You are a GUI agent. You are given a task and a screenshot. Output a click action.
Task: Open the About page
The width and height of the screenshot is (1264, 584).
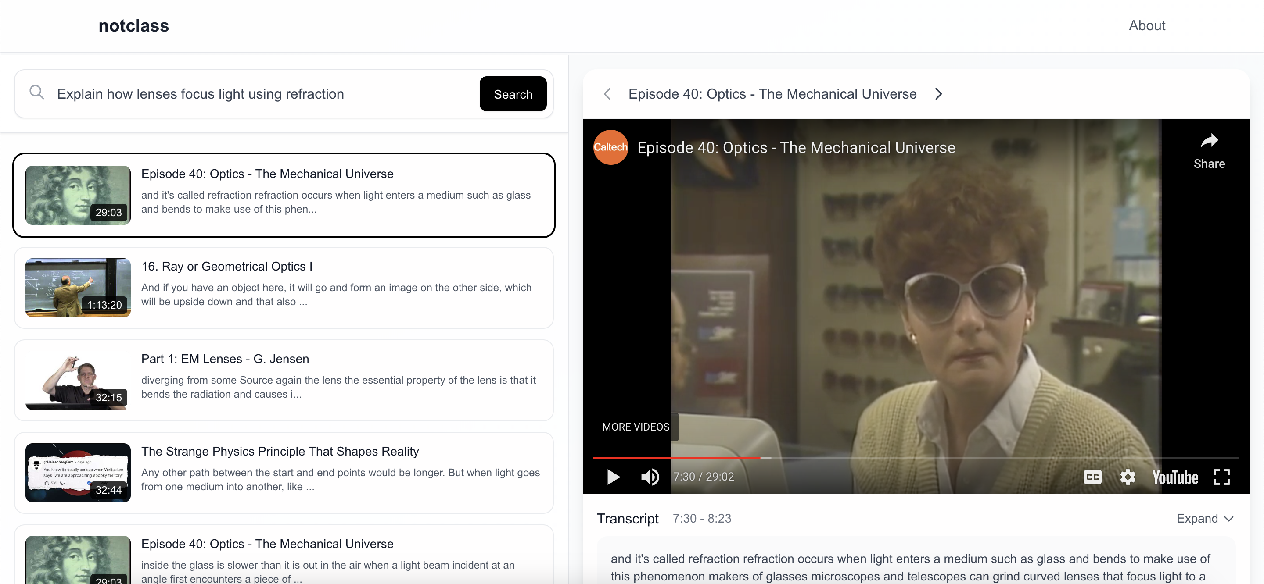coord(1146,25)
